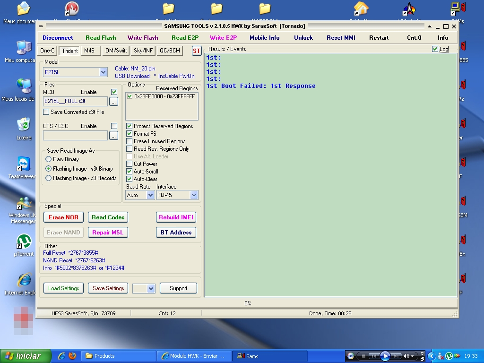Image resolution: width=484 pixels, height=363 pixels.
Task: Click Read Flash in the top bar
Action: click(101, 38)
